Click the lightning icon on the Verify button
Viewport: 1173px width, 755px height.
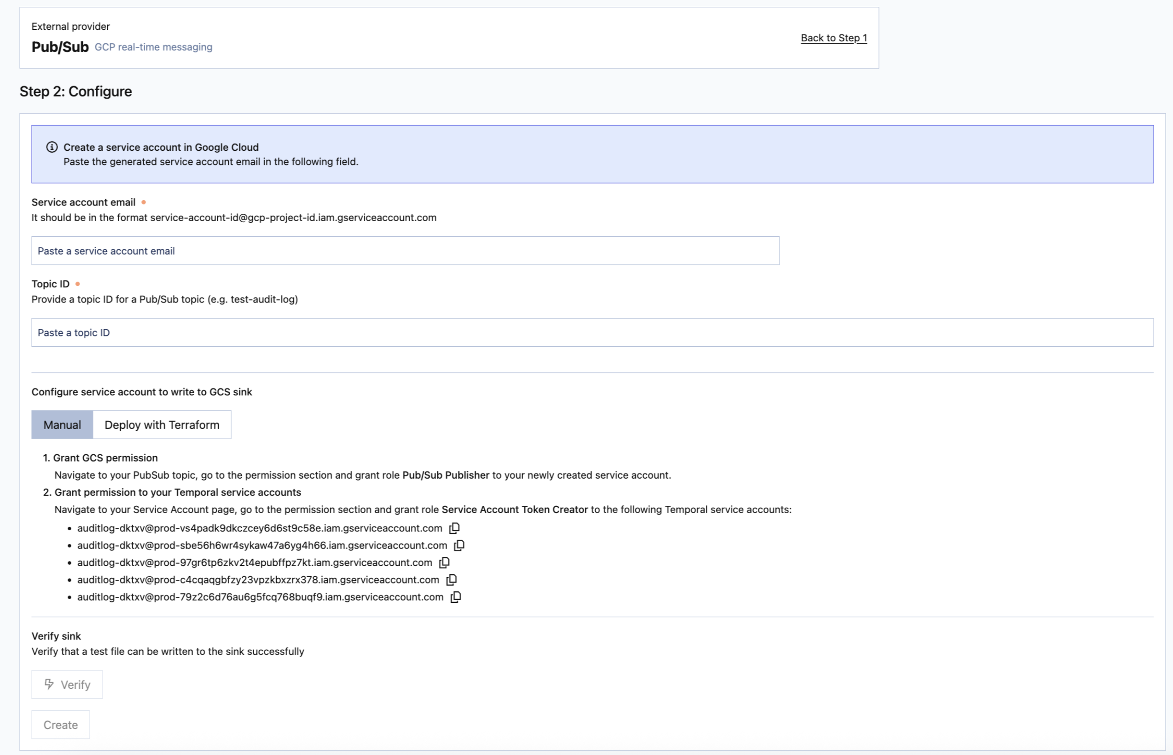click(49, 684)
